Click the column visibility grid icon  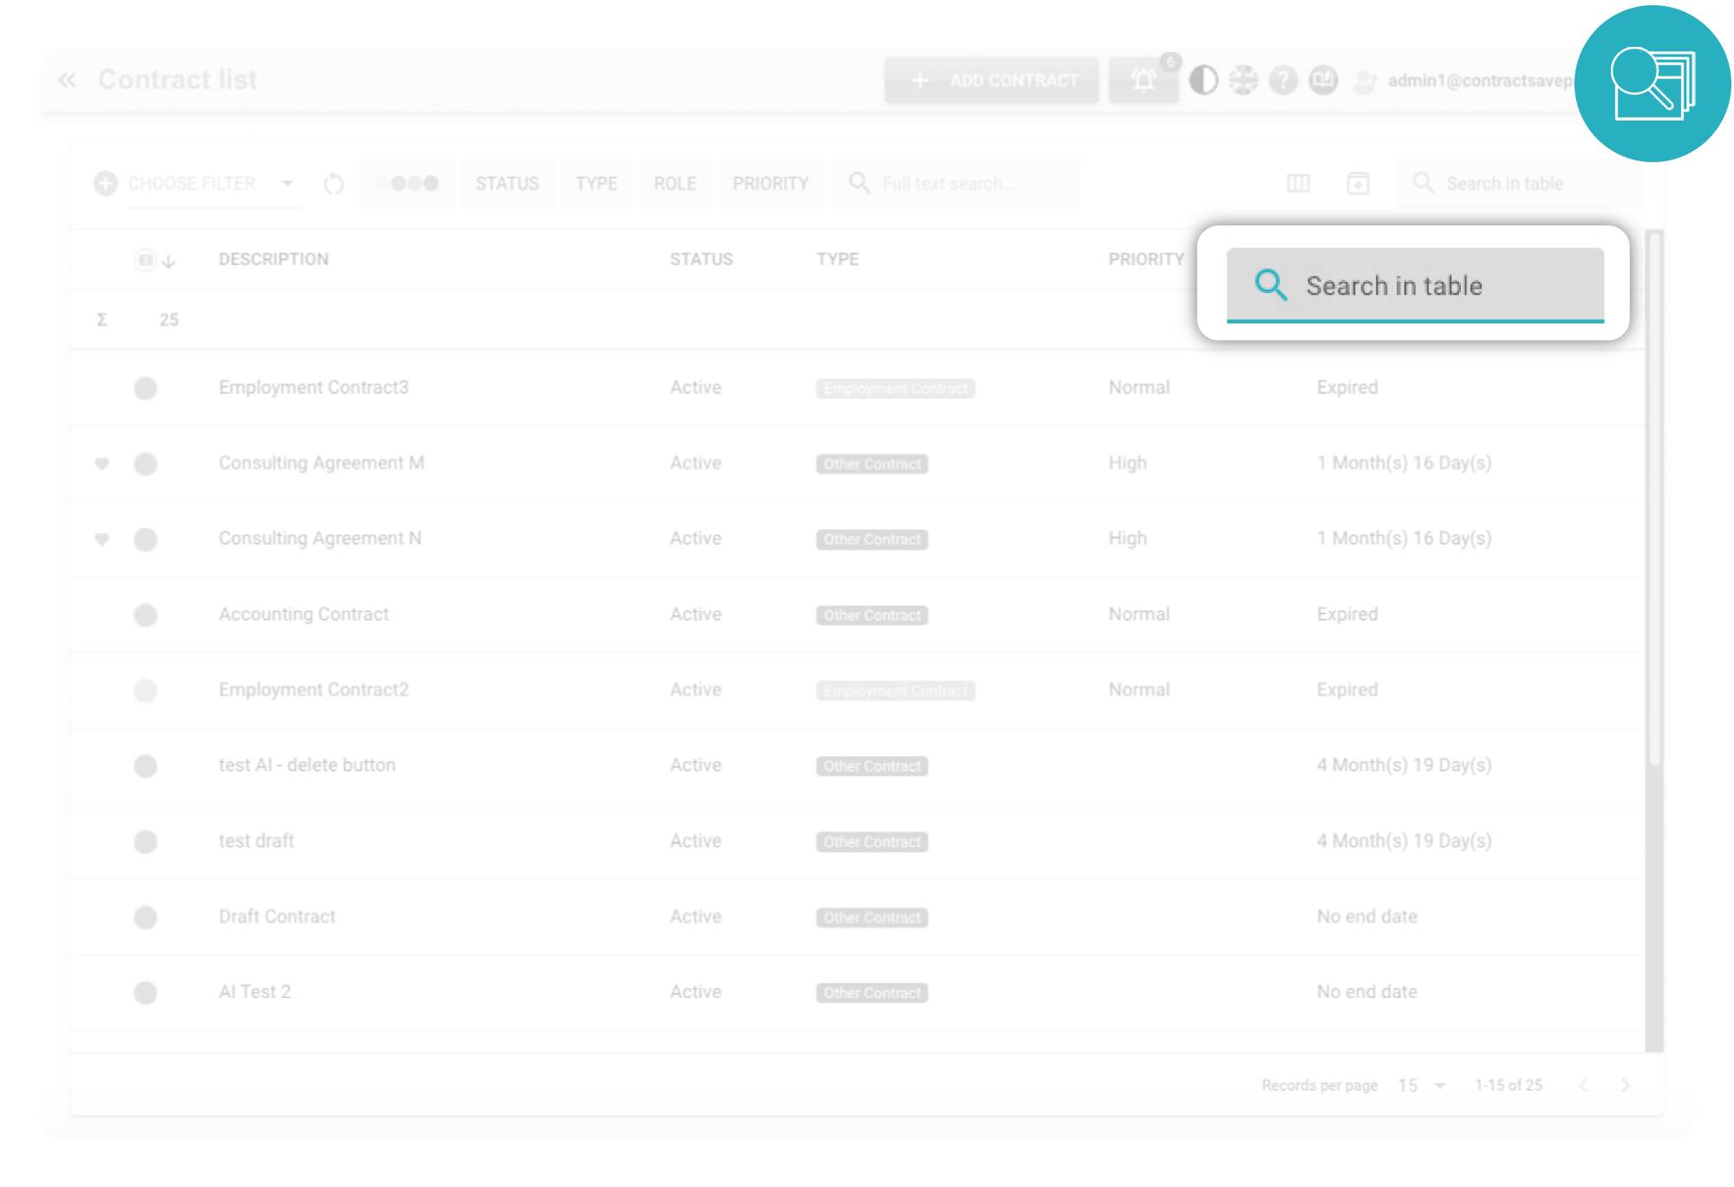click(x=1298, y=183)
